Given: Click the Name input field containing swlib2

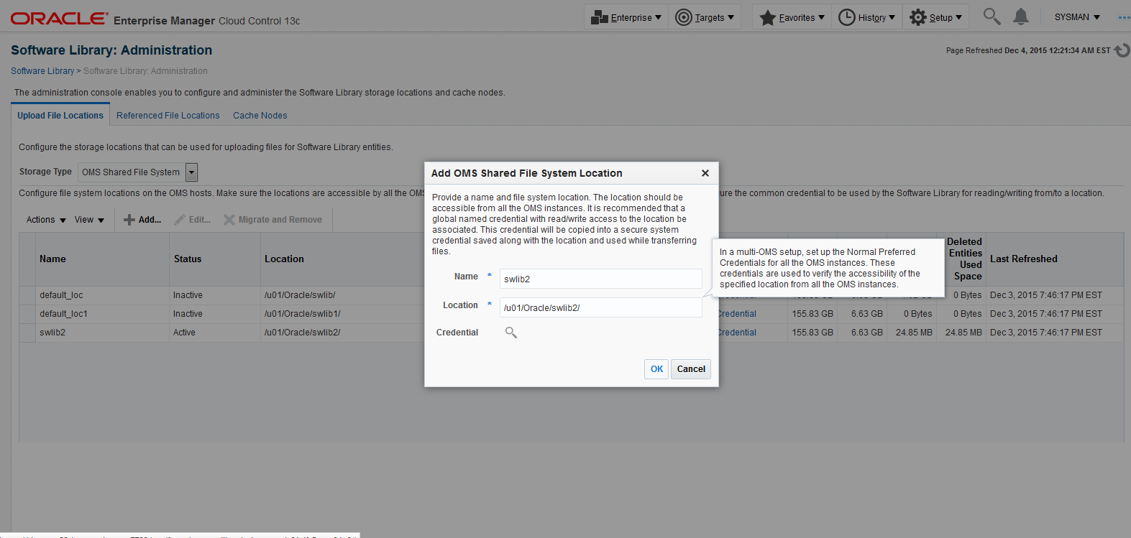Looking at the screenshot, I should (600, 279).
